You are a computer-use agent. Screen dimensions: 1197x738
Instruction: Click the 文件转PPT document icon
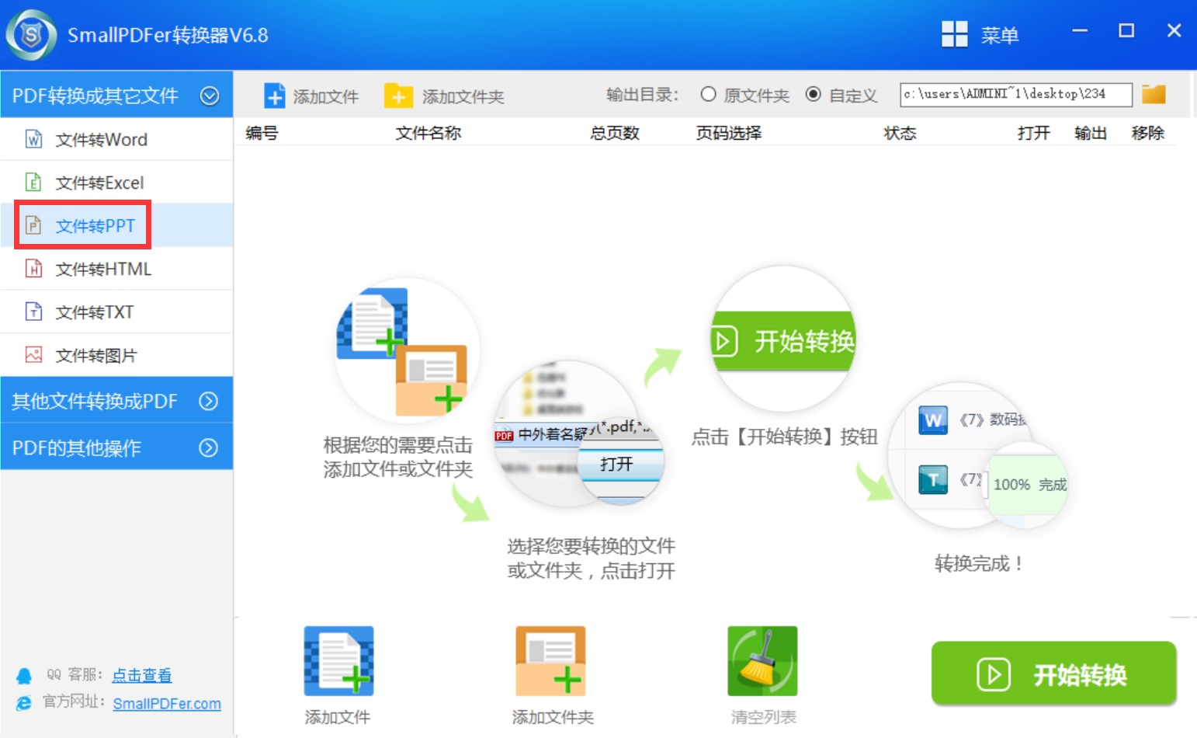click(x=33, y=225)
